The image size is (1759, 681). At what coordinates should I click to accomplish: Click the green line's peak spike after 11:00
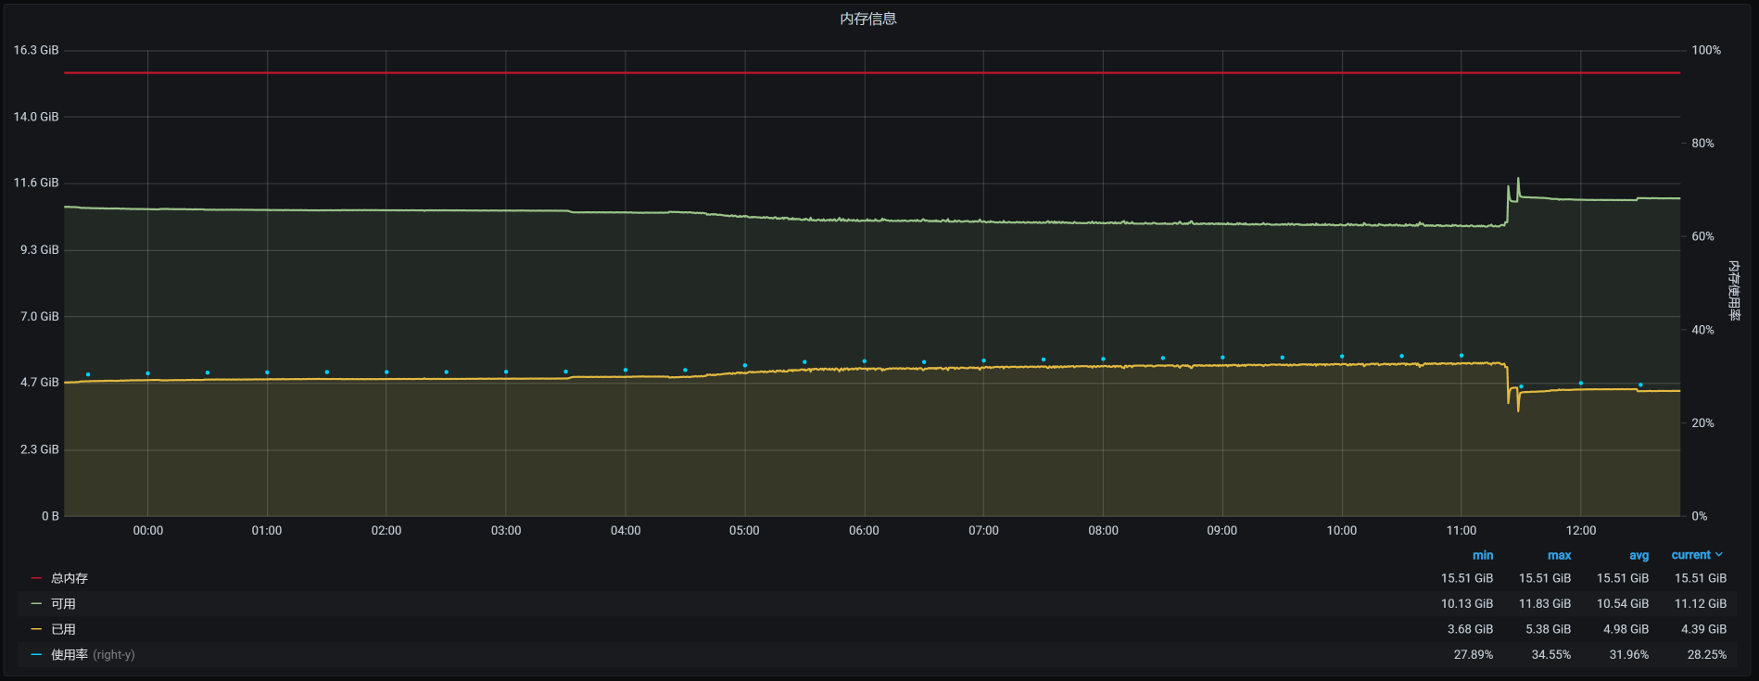pos(1518,179)
